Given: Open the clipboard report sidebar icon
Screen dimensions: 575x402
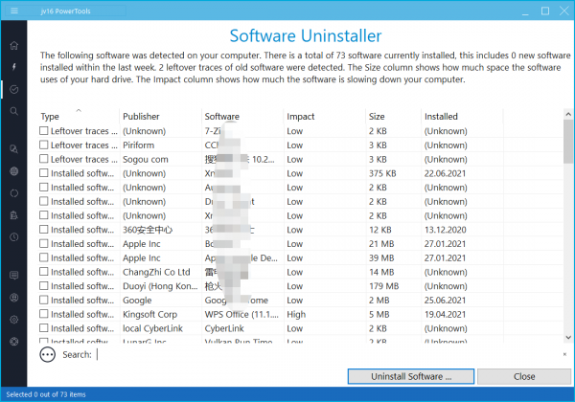Looking at the screenshot, I should coord(14,215).
